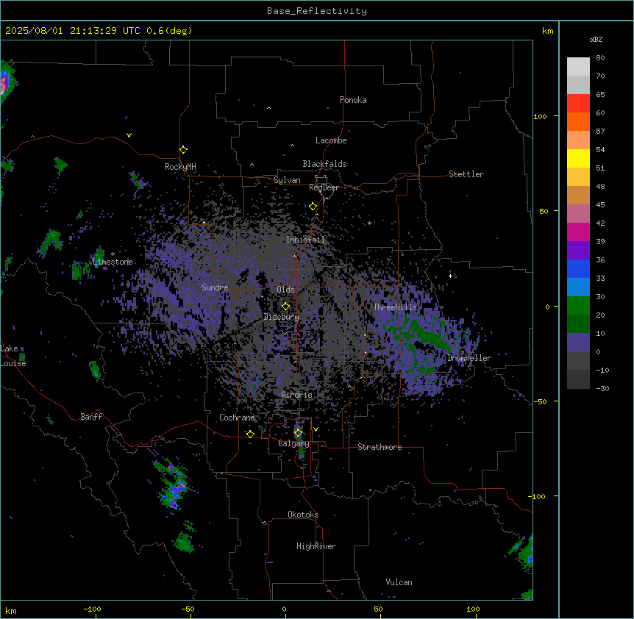Click the yellow diamond marker between Olds and Didsbury
634x619 pixels.
coord(286,307)
